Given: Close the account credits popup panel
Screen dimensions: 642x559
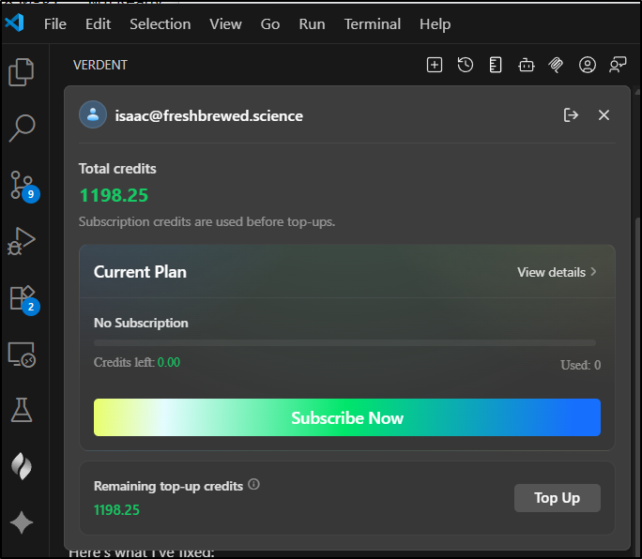Looking at the screenshot, I should pos(604,115).
